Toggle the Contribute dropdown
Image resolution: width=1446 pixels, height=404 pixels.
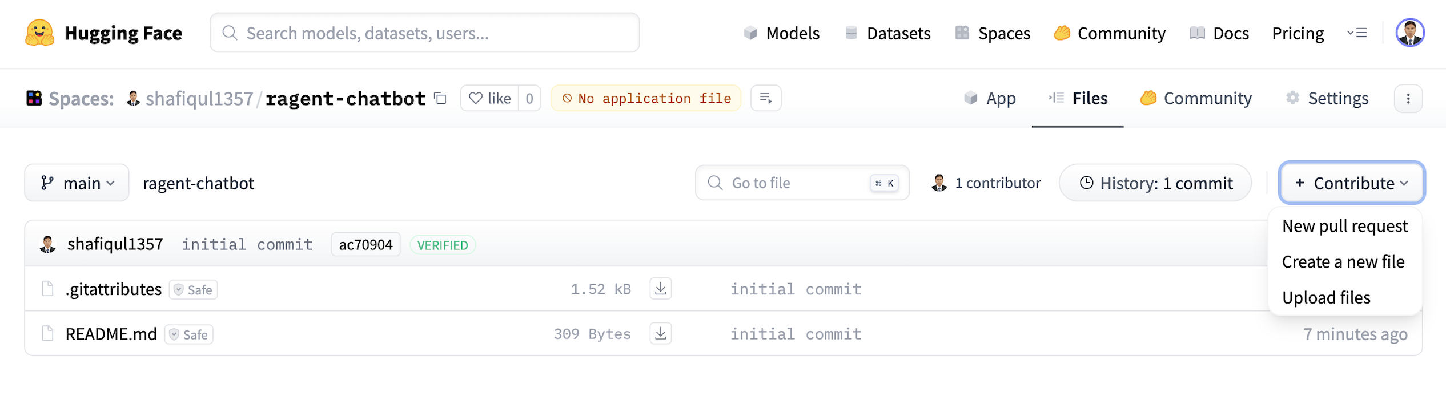1352,183
